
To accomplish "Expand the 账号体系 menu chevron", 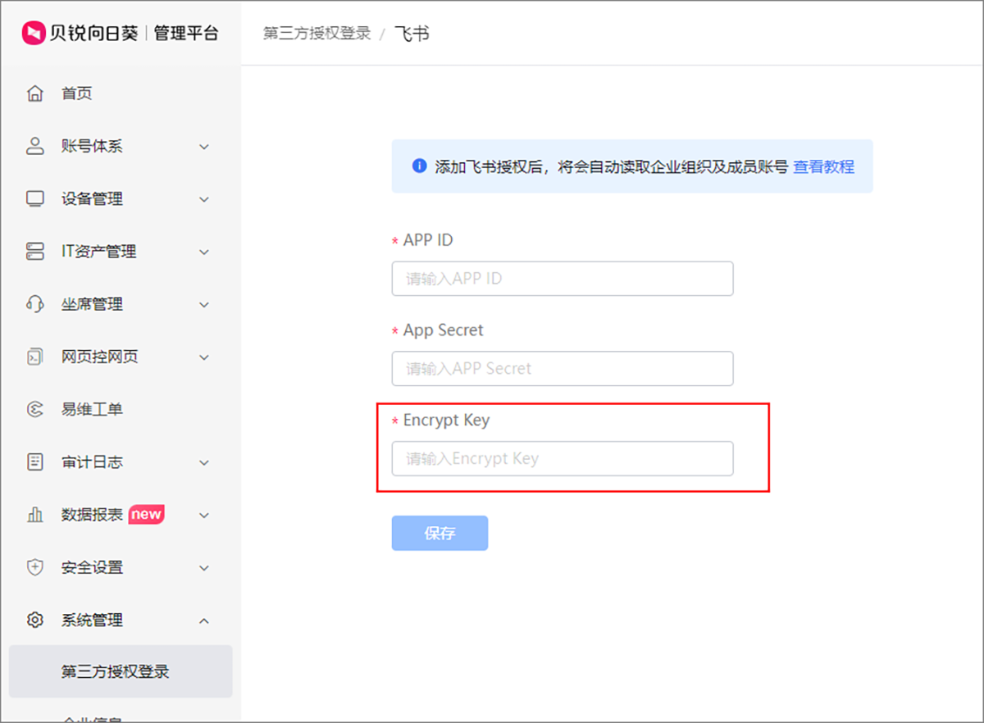I will pos(204,147).
